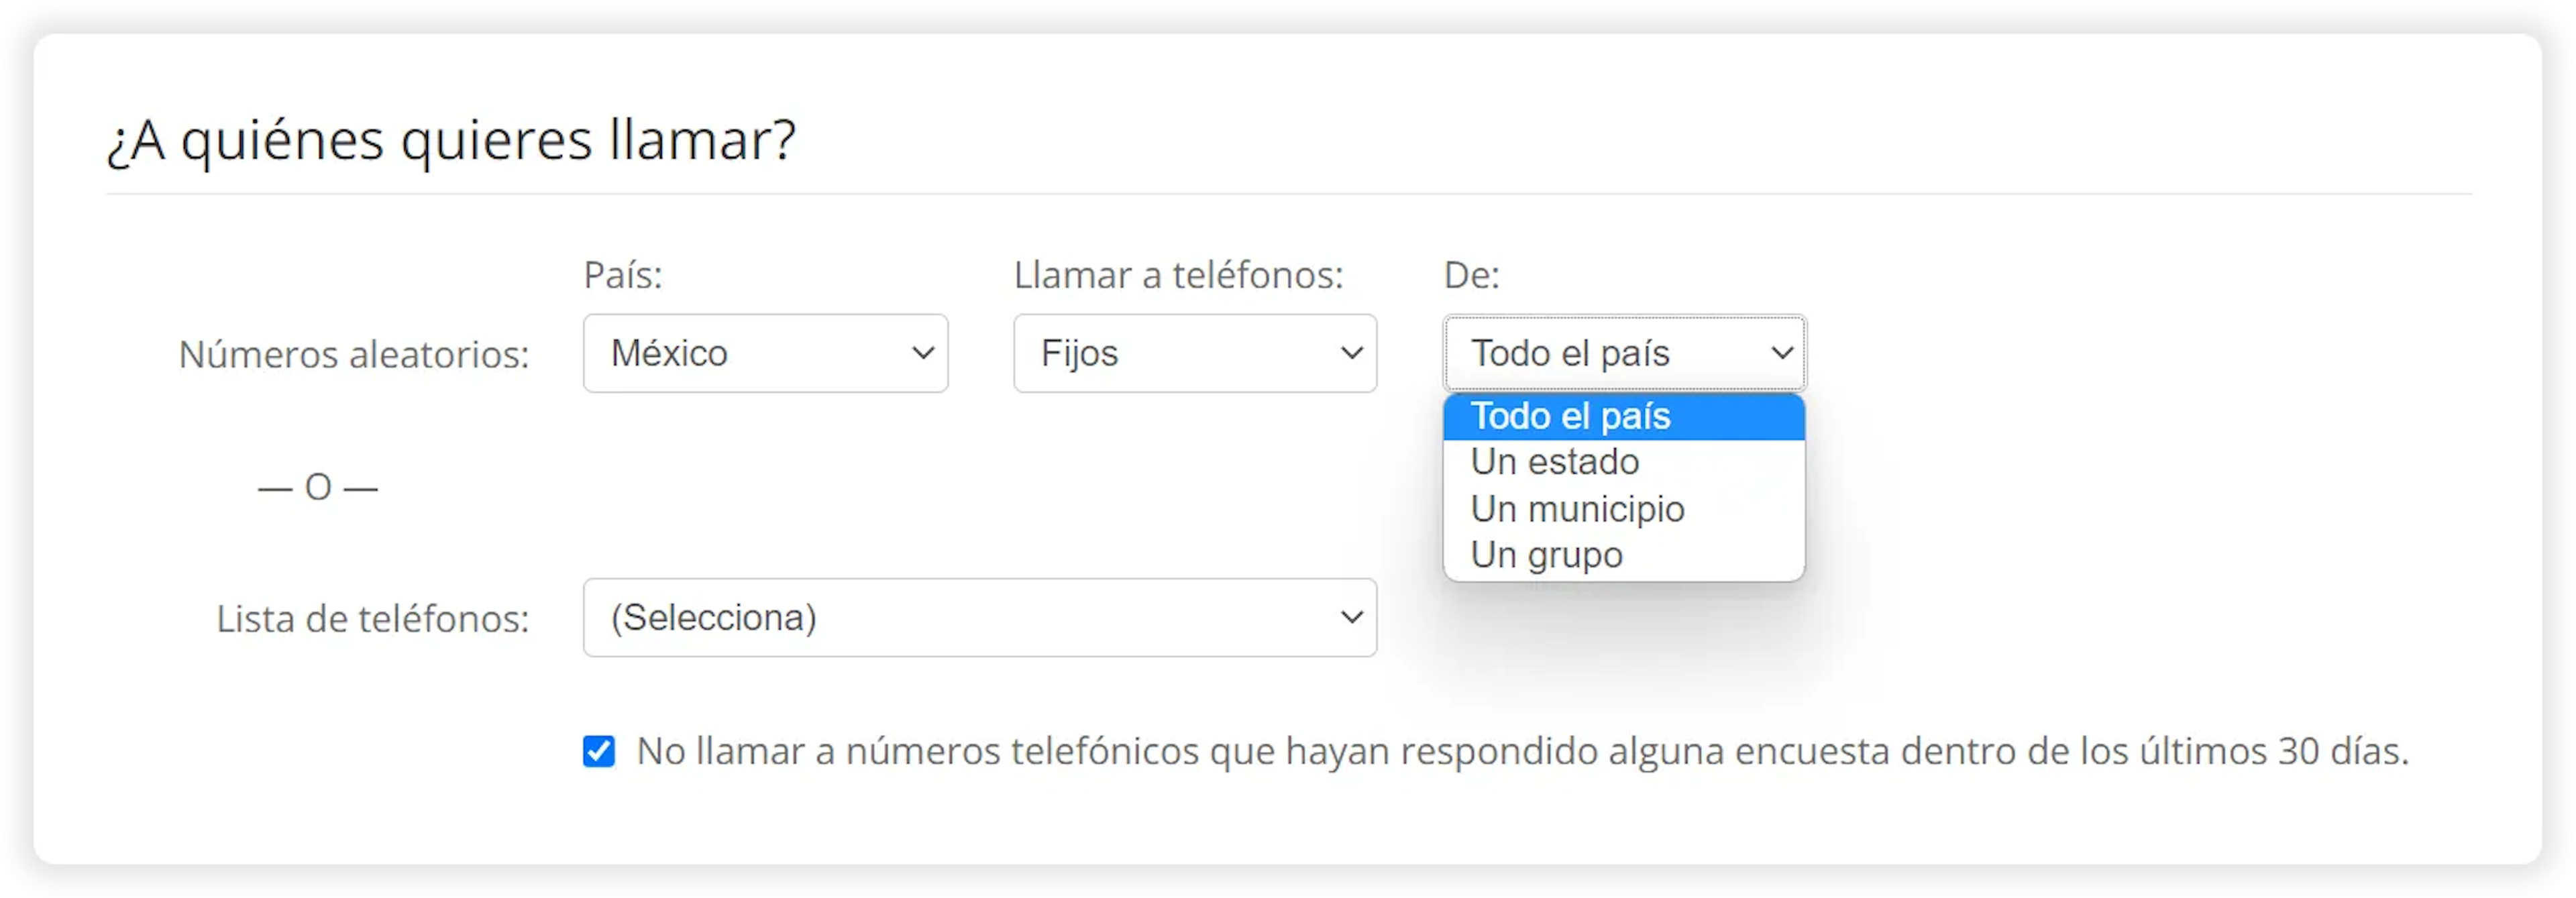The height and width of the screenshot is (898, 2576).
Task: Collapse the De dropdown field showing Todo el país
Action: [x=1623, y=353]
